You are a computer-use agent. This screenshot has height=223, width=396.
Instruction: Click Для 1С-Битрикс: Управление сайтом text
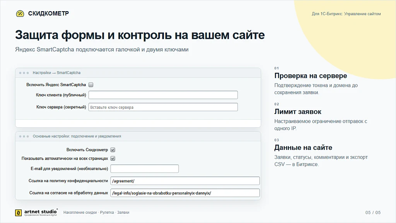pos(346,14)
